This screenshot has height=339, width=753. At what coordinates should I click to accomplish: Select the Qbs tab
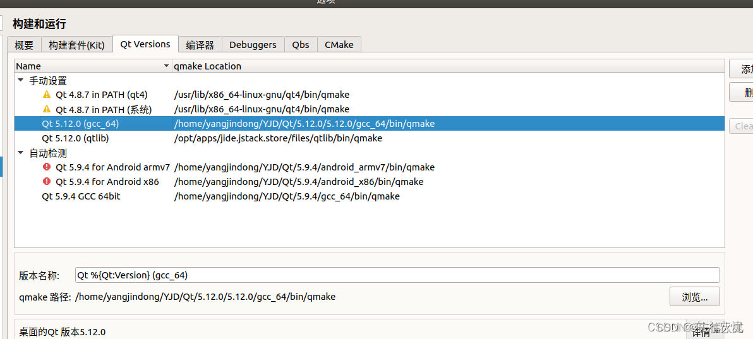(x=301, y=45)
